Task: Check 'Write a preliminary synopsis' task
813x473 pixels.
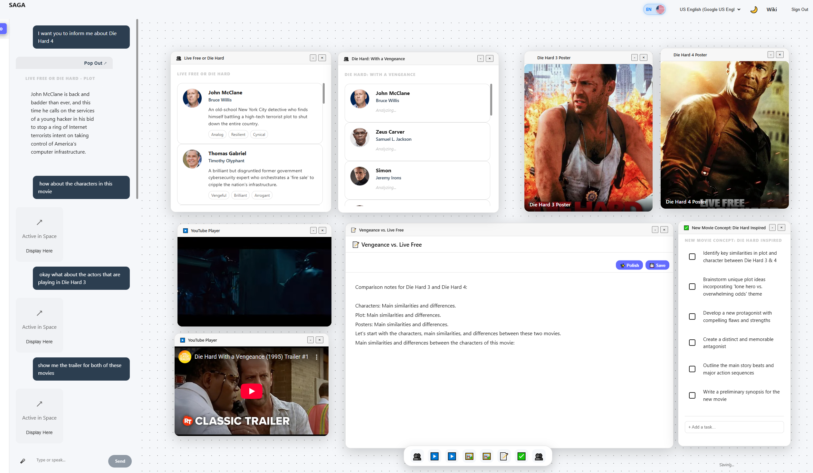Action: tap(692, 395)
